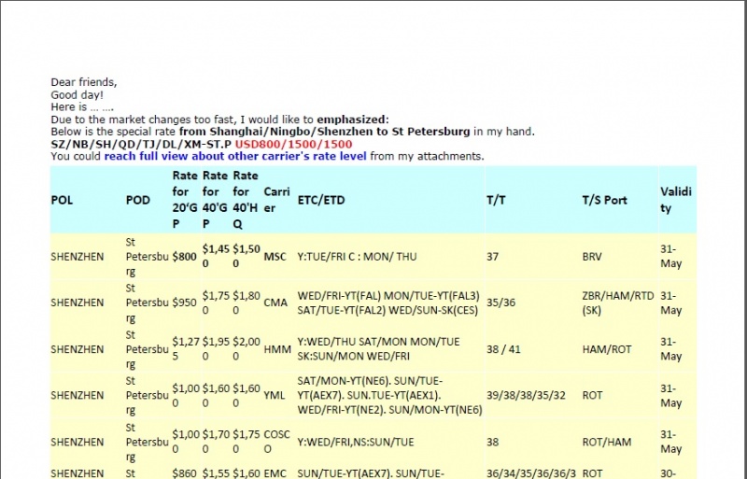Select the POD column header
The width and height of the screenshot is (747, 479).
(x=137, y=200)
